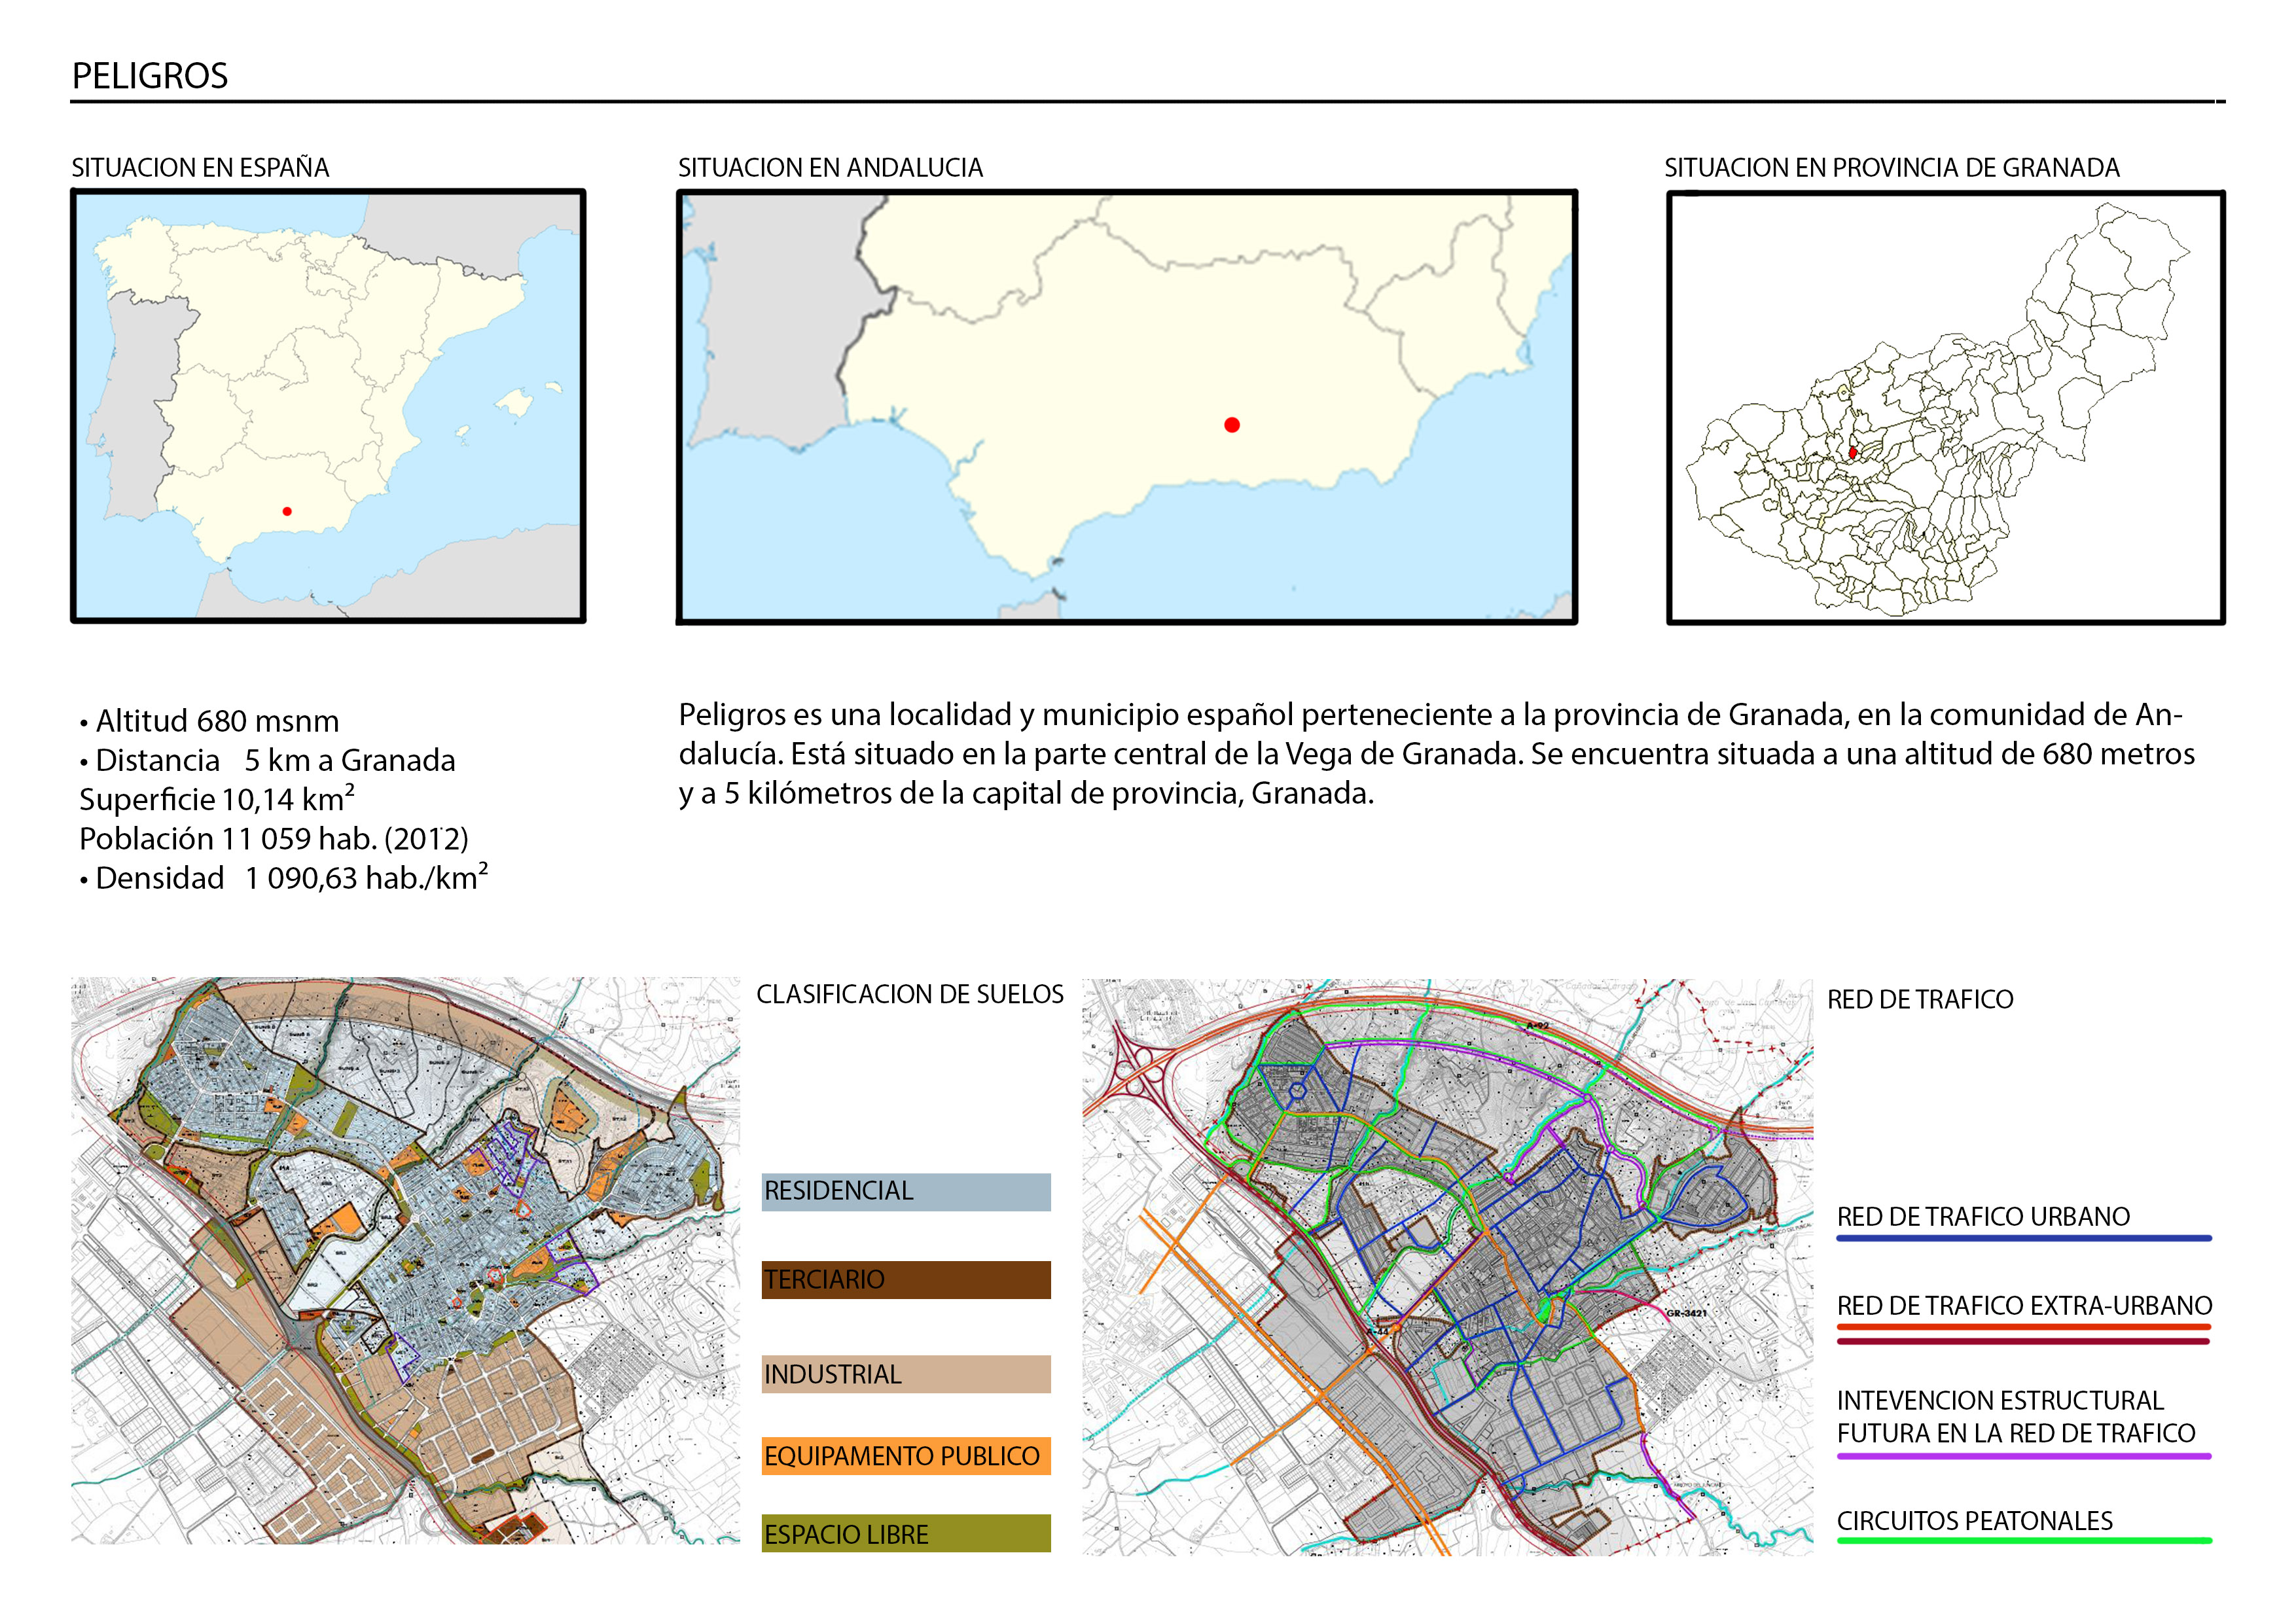This screenshot has height=1623, width=2296.
Task: Click the highway interchange on traffic map
Action: [1141, 1072]
